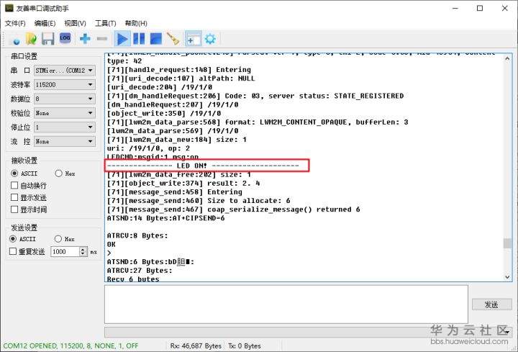Expand the 校验位 None dropdown
The height and width of the screenshot is (352, 518).
coord(90,113)
